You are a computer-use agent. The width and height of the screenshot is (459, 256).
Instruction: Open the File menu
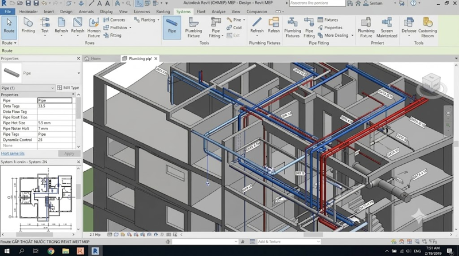7,11
